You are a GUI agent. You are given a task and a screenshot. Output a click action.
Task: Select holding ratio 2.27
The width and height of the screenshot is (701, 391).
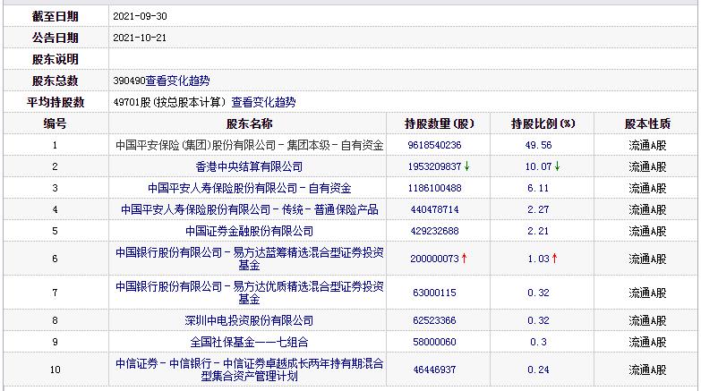pos(538,209)
